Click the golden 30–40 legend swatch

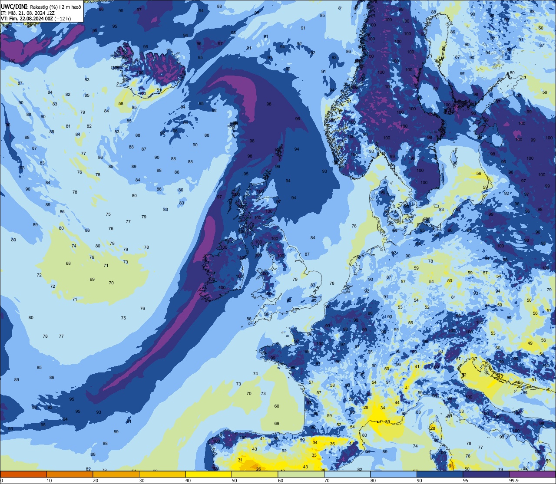point(162,474)
